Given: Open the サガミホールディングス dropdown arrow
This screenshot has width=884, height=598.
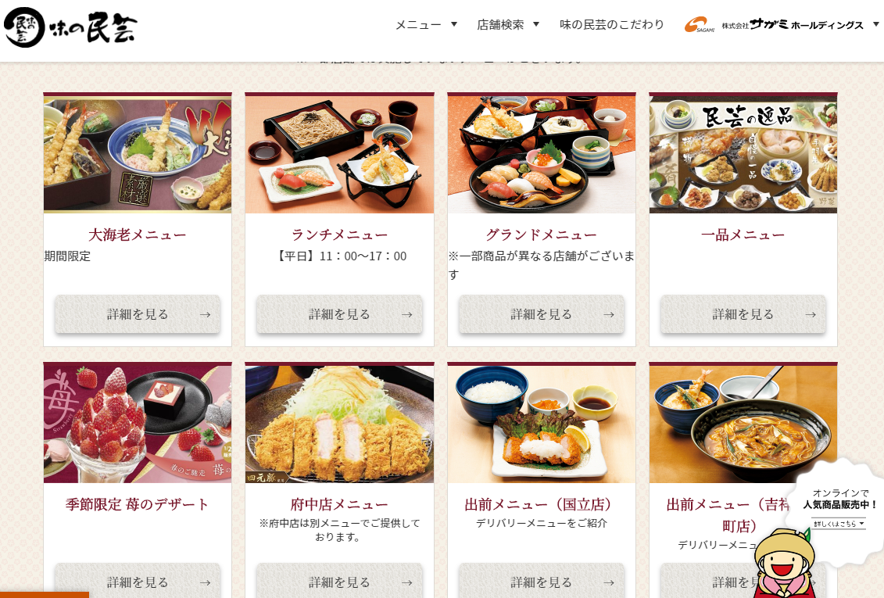Looking at the screenshot, I should (x=875, y=24).
